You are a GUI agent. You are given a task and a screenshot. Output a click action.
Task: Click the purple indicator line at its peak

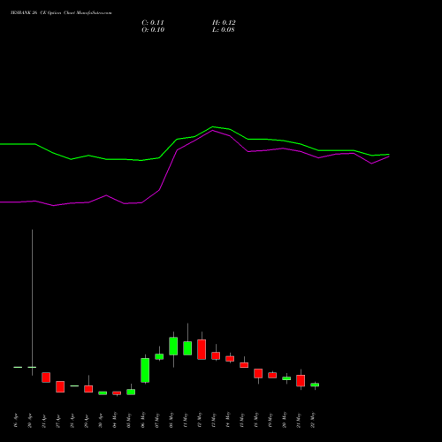(213, 130)
